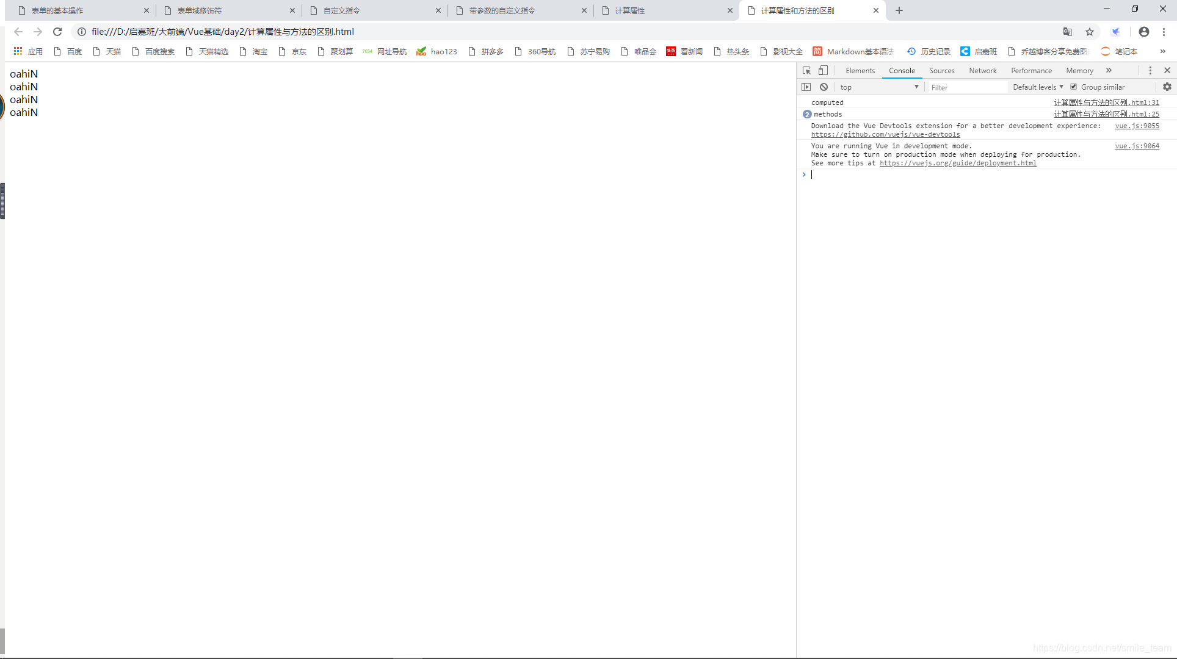The height and width of the screenshot is (659, 1177).
Task: Open the 百度 bookmark
Action: (x=68, y=51)
